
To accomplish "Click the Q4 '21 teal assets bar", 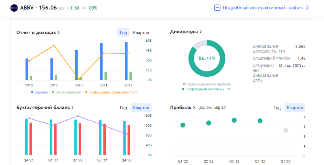I will [27, 137].
